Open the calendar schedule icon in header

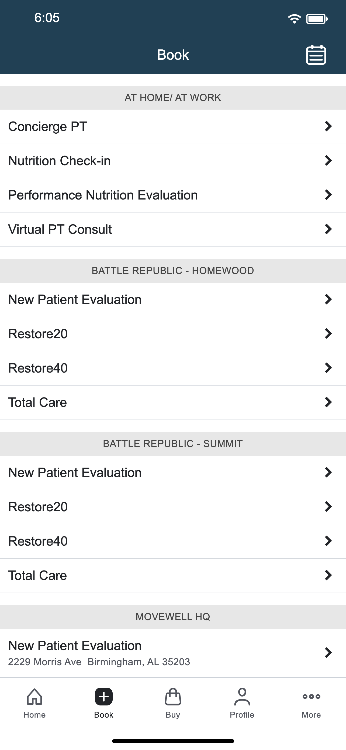(x=316, y=55)
